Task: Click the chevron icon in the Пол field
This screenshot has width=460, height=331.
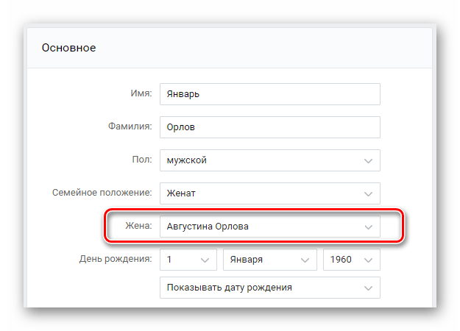Action: 368,160
